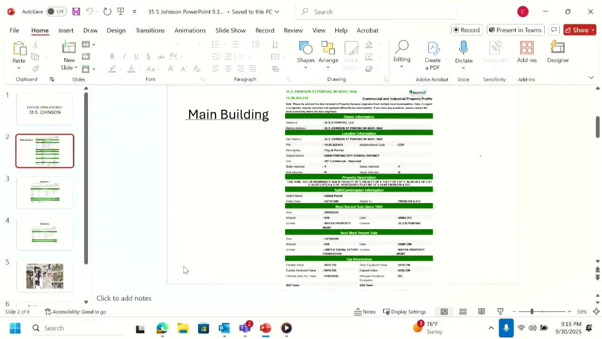Open the File menu
The width and height of the screenshot is (602, 339).
click(x=15, y=30)
